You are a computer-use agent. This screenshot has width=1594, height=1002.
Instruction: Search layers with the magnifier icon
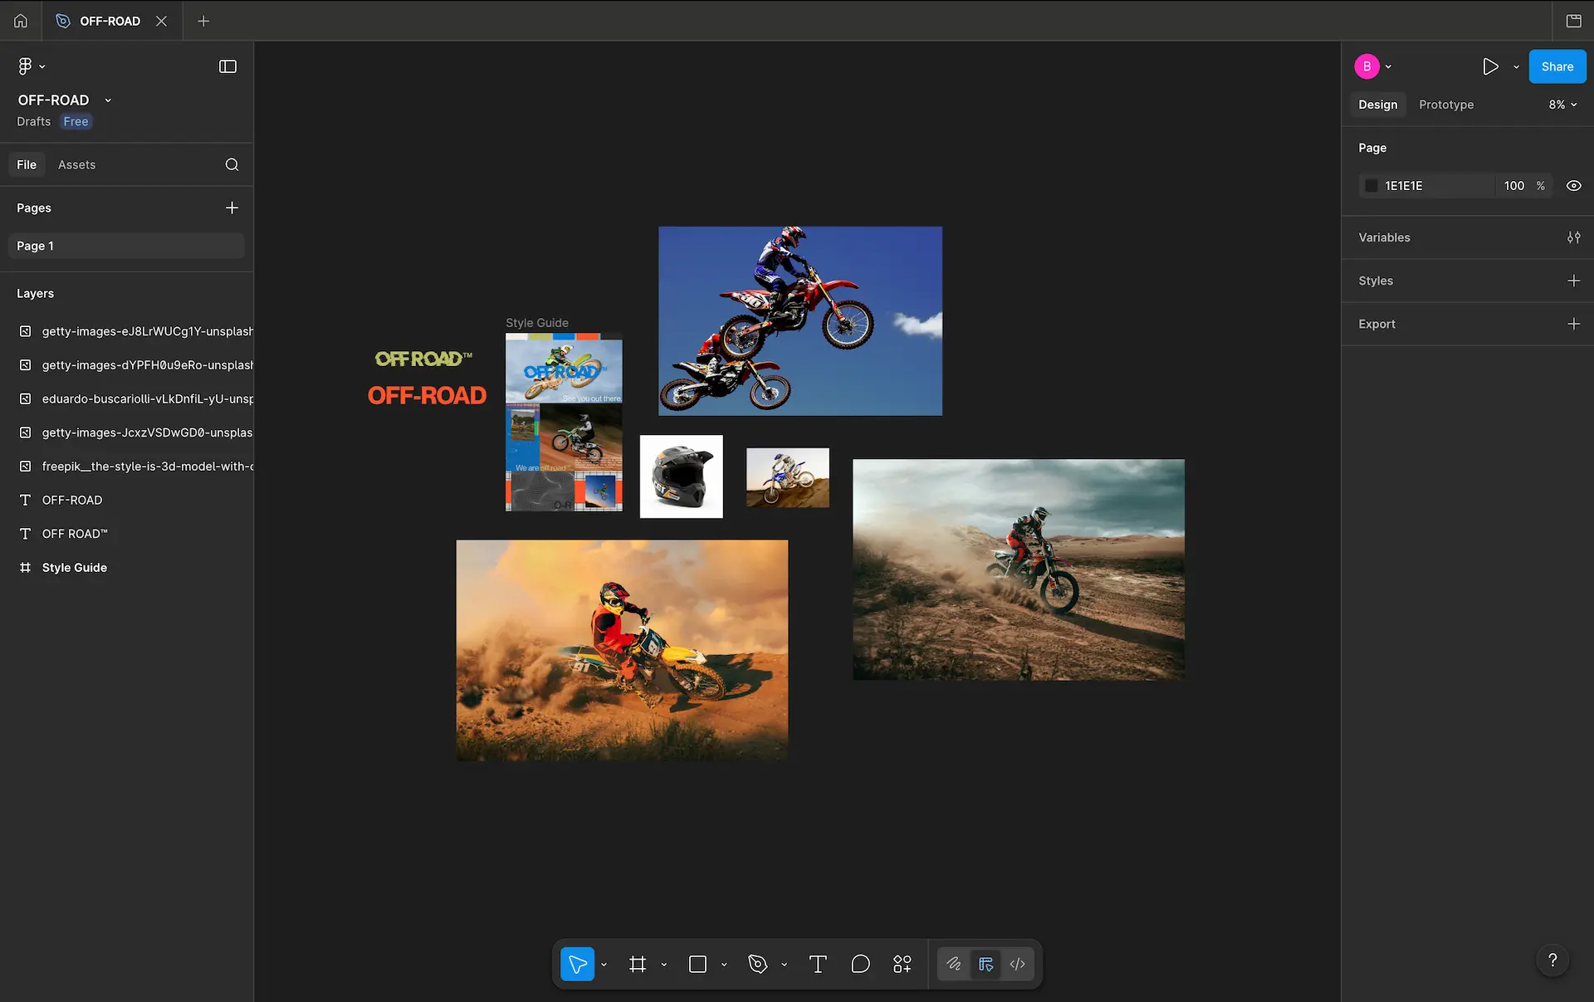pos(232,164)
